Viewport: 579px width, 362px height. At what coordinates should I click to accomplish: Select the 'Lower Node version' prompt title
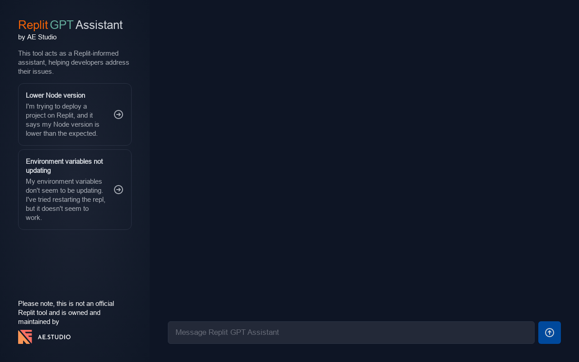[x=56, y=95]
